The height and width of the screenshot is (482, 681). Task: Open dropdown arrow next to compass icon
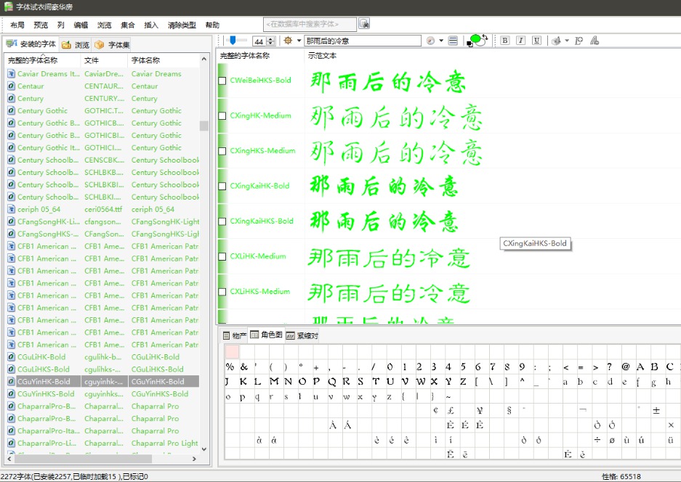click(x=441, y=41)
